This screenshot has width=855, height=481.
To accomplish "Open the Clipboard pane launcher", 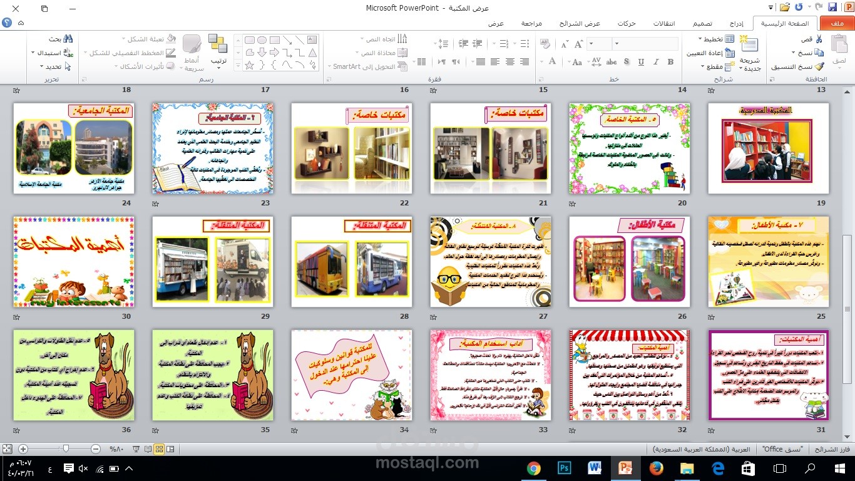I will (x=772, y=79).
